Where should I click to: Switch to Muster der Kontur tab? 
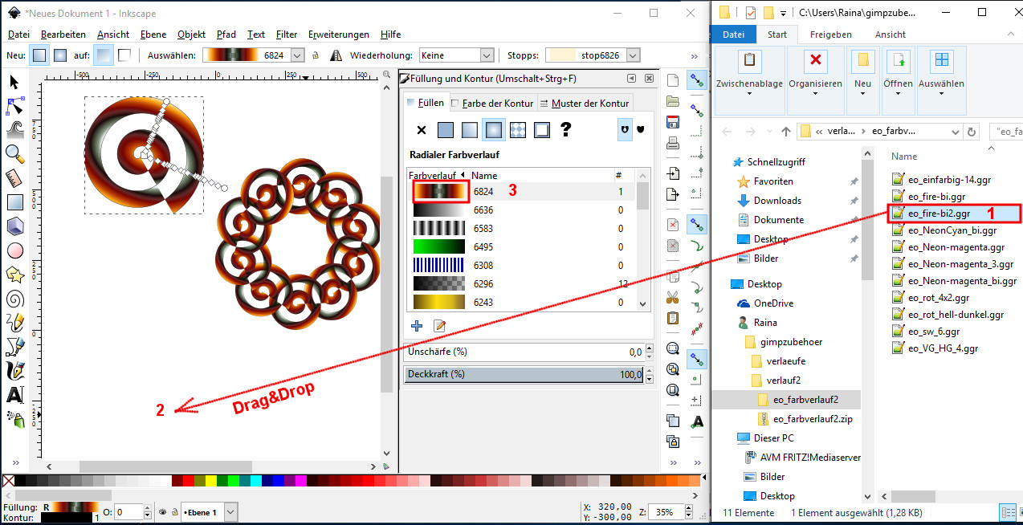584,103
